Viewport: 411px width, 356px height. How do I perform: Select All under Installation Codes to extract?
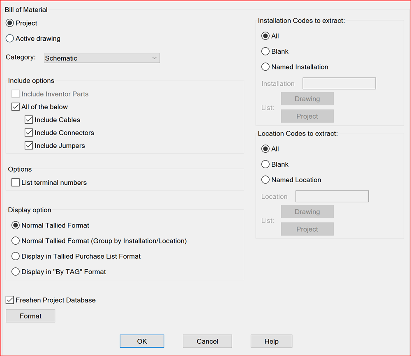tap(265, 36)
